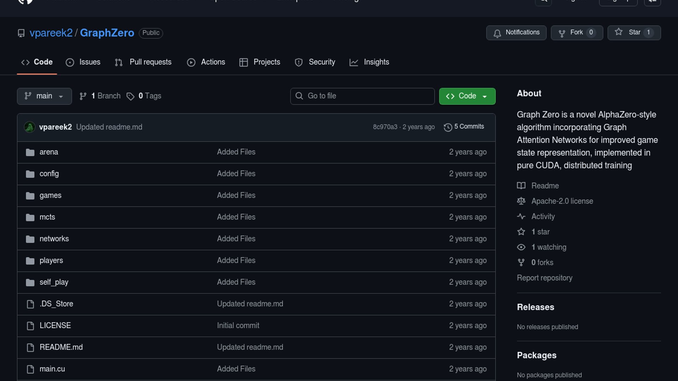Open the README.md file

tap(61, 347)
